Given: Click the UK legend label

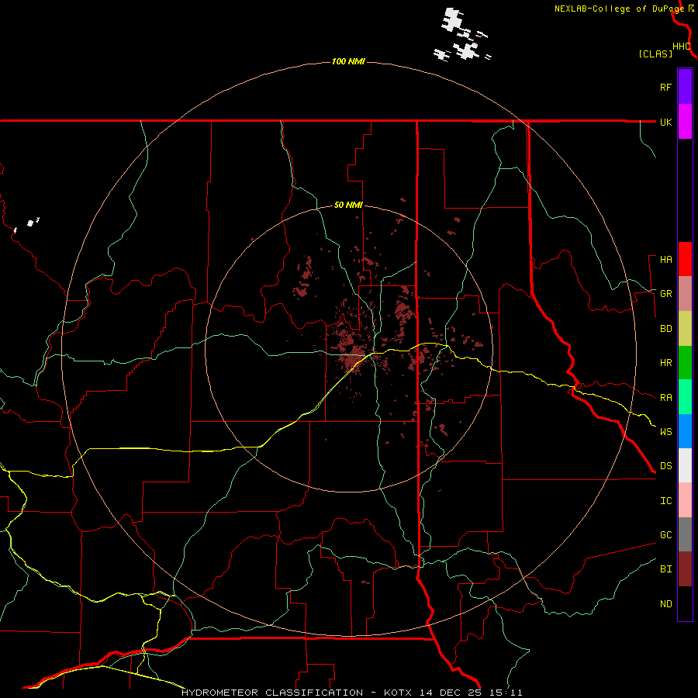Looking at the screenshot, I should click(x=665, y=122).
